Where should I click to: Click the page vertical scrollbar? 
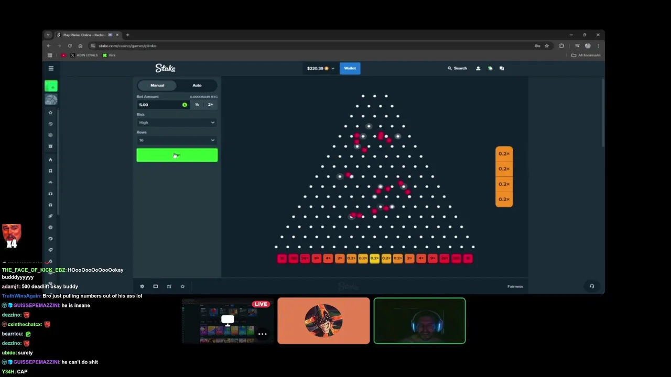pyautogui.click(x=603, y=113)
